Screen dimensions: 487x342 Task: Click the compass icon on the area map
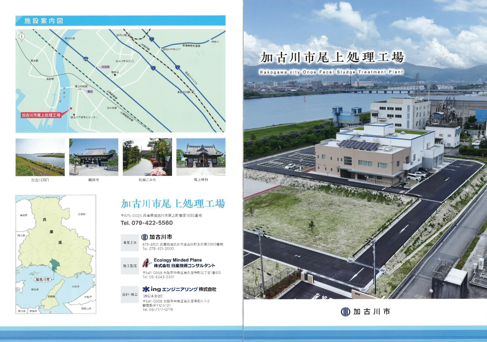(22, 36)
